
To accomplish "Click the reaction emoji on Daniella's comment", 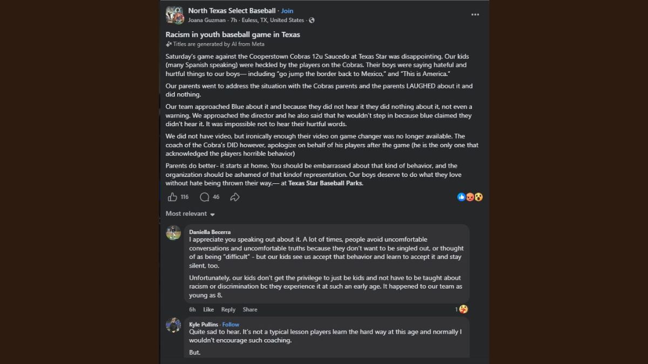I will pyautogui.click(x=463, y=309).
